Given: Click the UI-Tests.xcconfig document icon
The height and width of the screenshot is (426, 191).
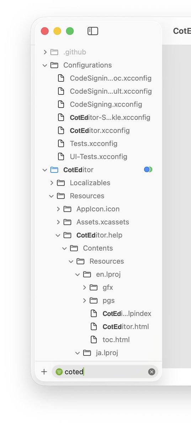Looking at the screenshot, I should tap(61, 157).
